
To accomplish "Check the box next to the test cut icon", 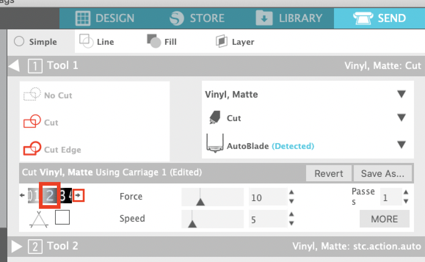I will coord(62,217).
